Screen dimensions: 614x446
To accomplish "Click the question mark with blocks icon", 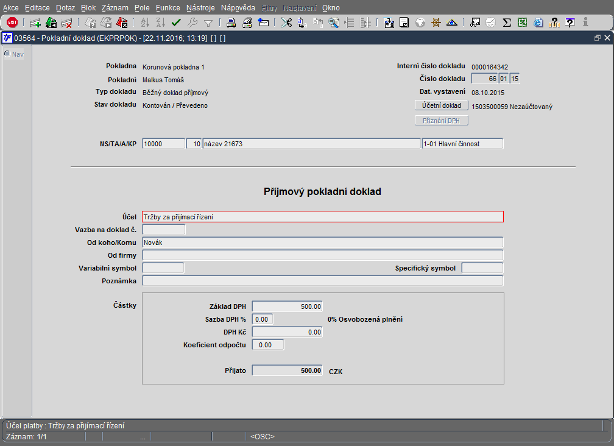I will pyautogui.click(x=554, y=23).
